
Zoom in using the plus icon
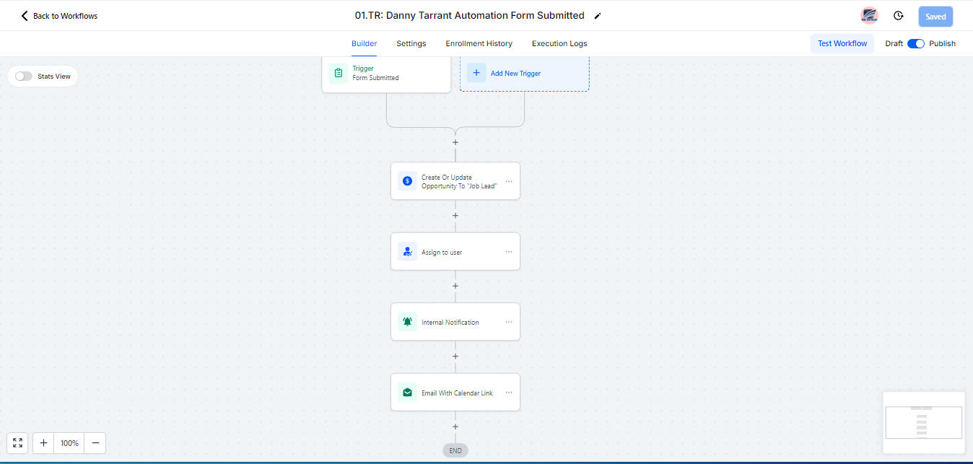click(43, 442)
